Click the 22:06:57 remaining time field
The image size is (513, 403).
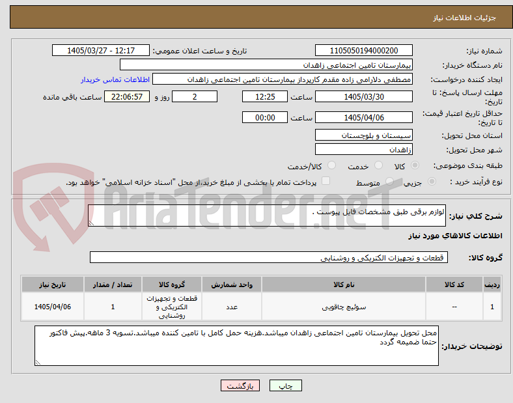[127, 97]
